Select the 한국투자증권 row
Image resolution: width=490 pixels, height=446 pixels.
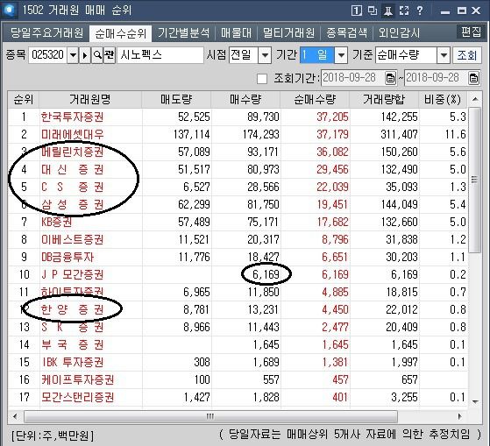[x=238, y=117]
